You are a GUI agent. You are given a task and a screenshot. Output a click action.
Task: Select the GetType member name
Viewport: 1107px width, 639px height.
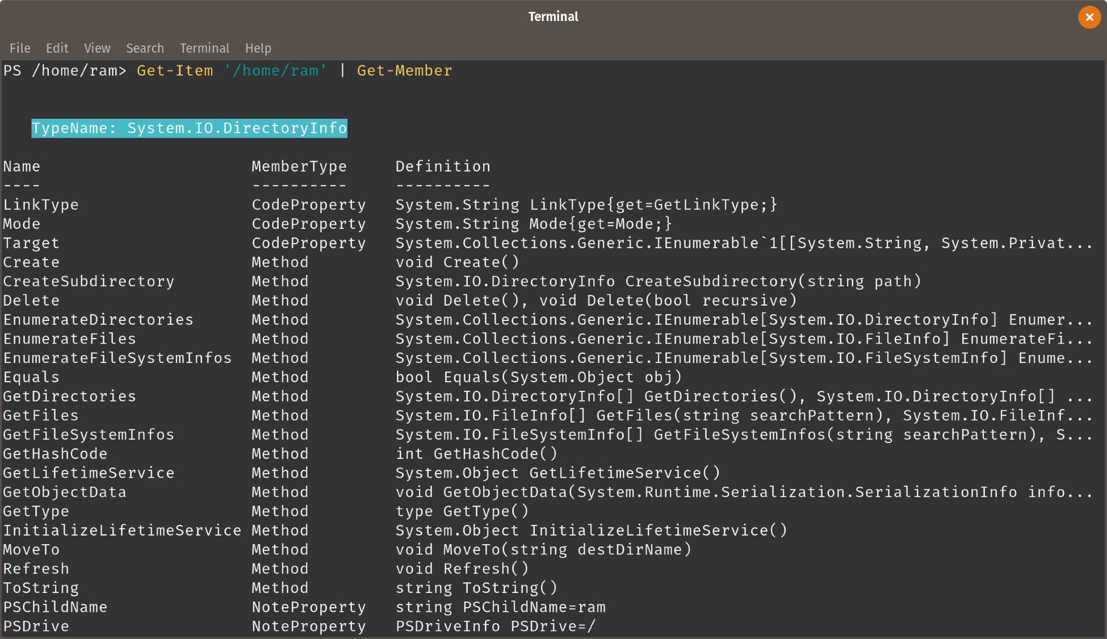point(36,511)
